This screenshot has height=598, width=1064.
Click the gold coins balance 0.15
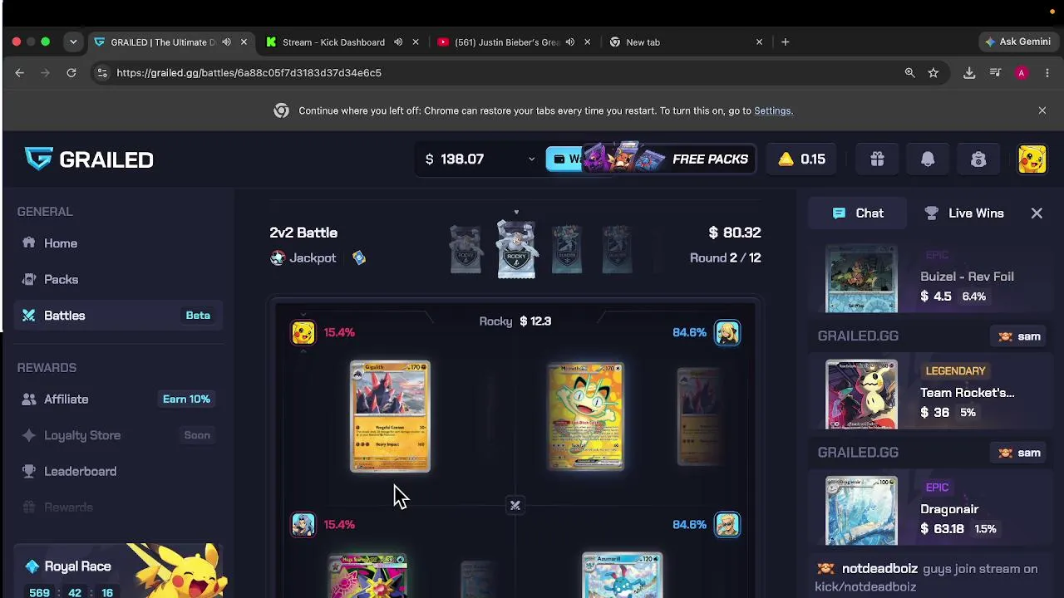(801, 159)
